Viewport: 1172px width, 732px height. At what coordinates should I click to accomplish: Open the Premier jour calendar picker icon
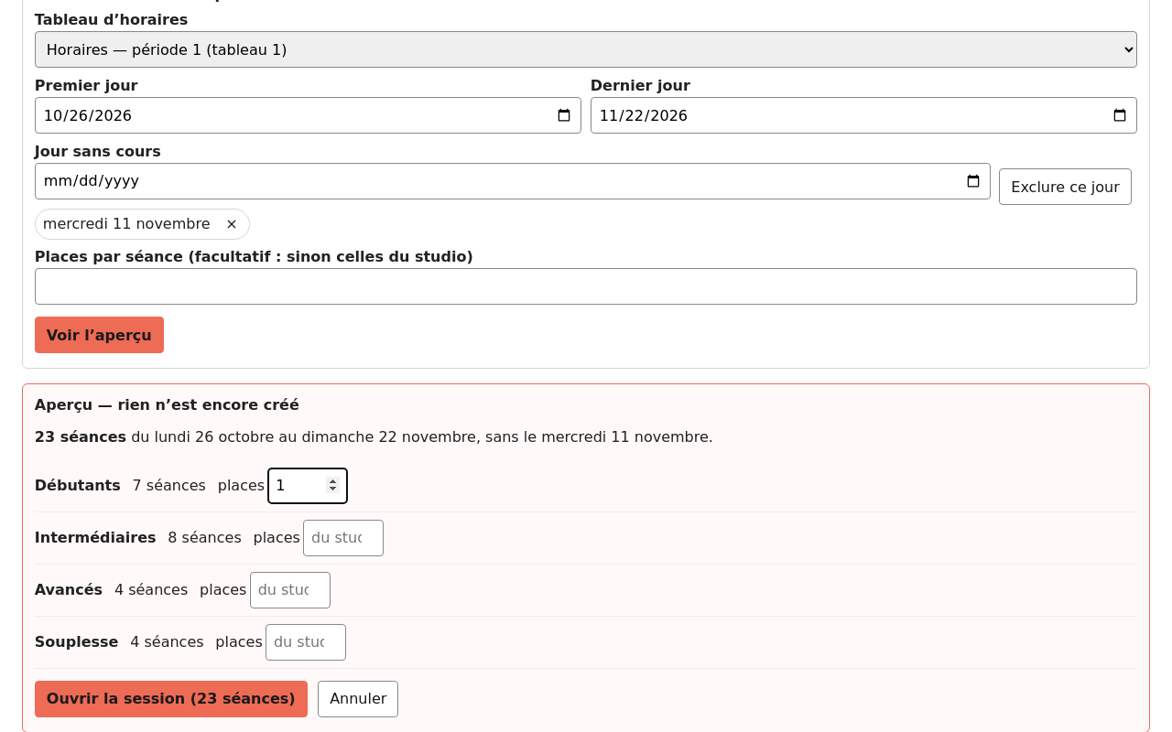click(564, 115)
